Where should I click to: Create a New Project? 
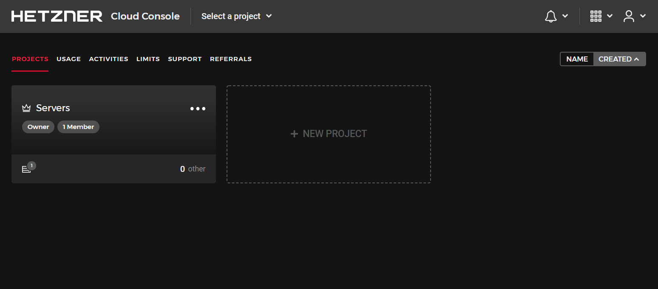click(329, 134)
